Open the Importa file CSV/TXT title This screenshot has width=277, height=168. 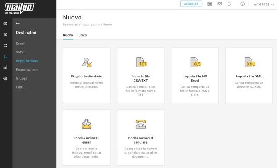point(141,78)
